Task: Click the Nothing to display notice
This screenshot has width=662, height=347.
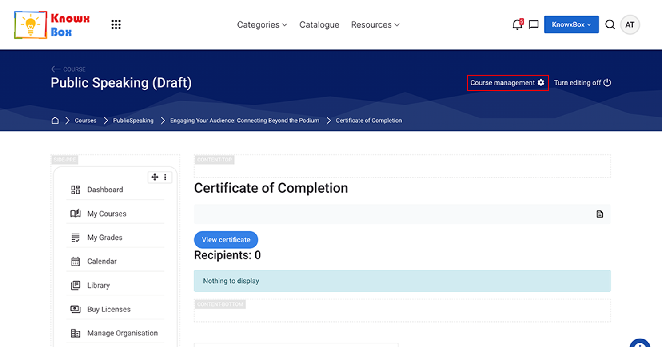Action: click(402, 281)
